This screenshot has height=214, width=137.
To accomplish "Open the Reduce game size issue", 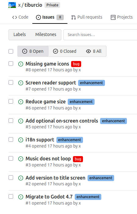I will (x=46, y=102).
